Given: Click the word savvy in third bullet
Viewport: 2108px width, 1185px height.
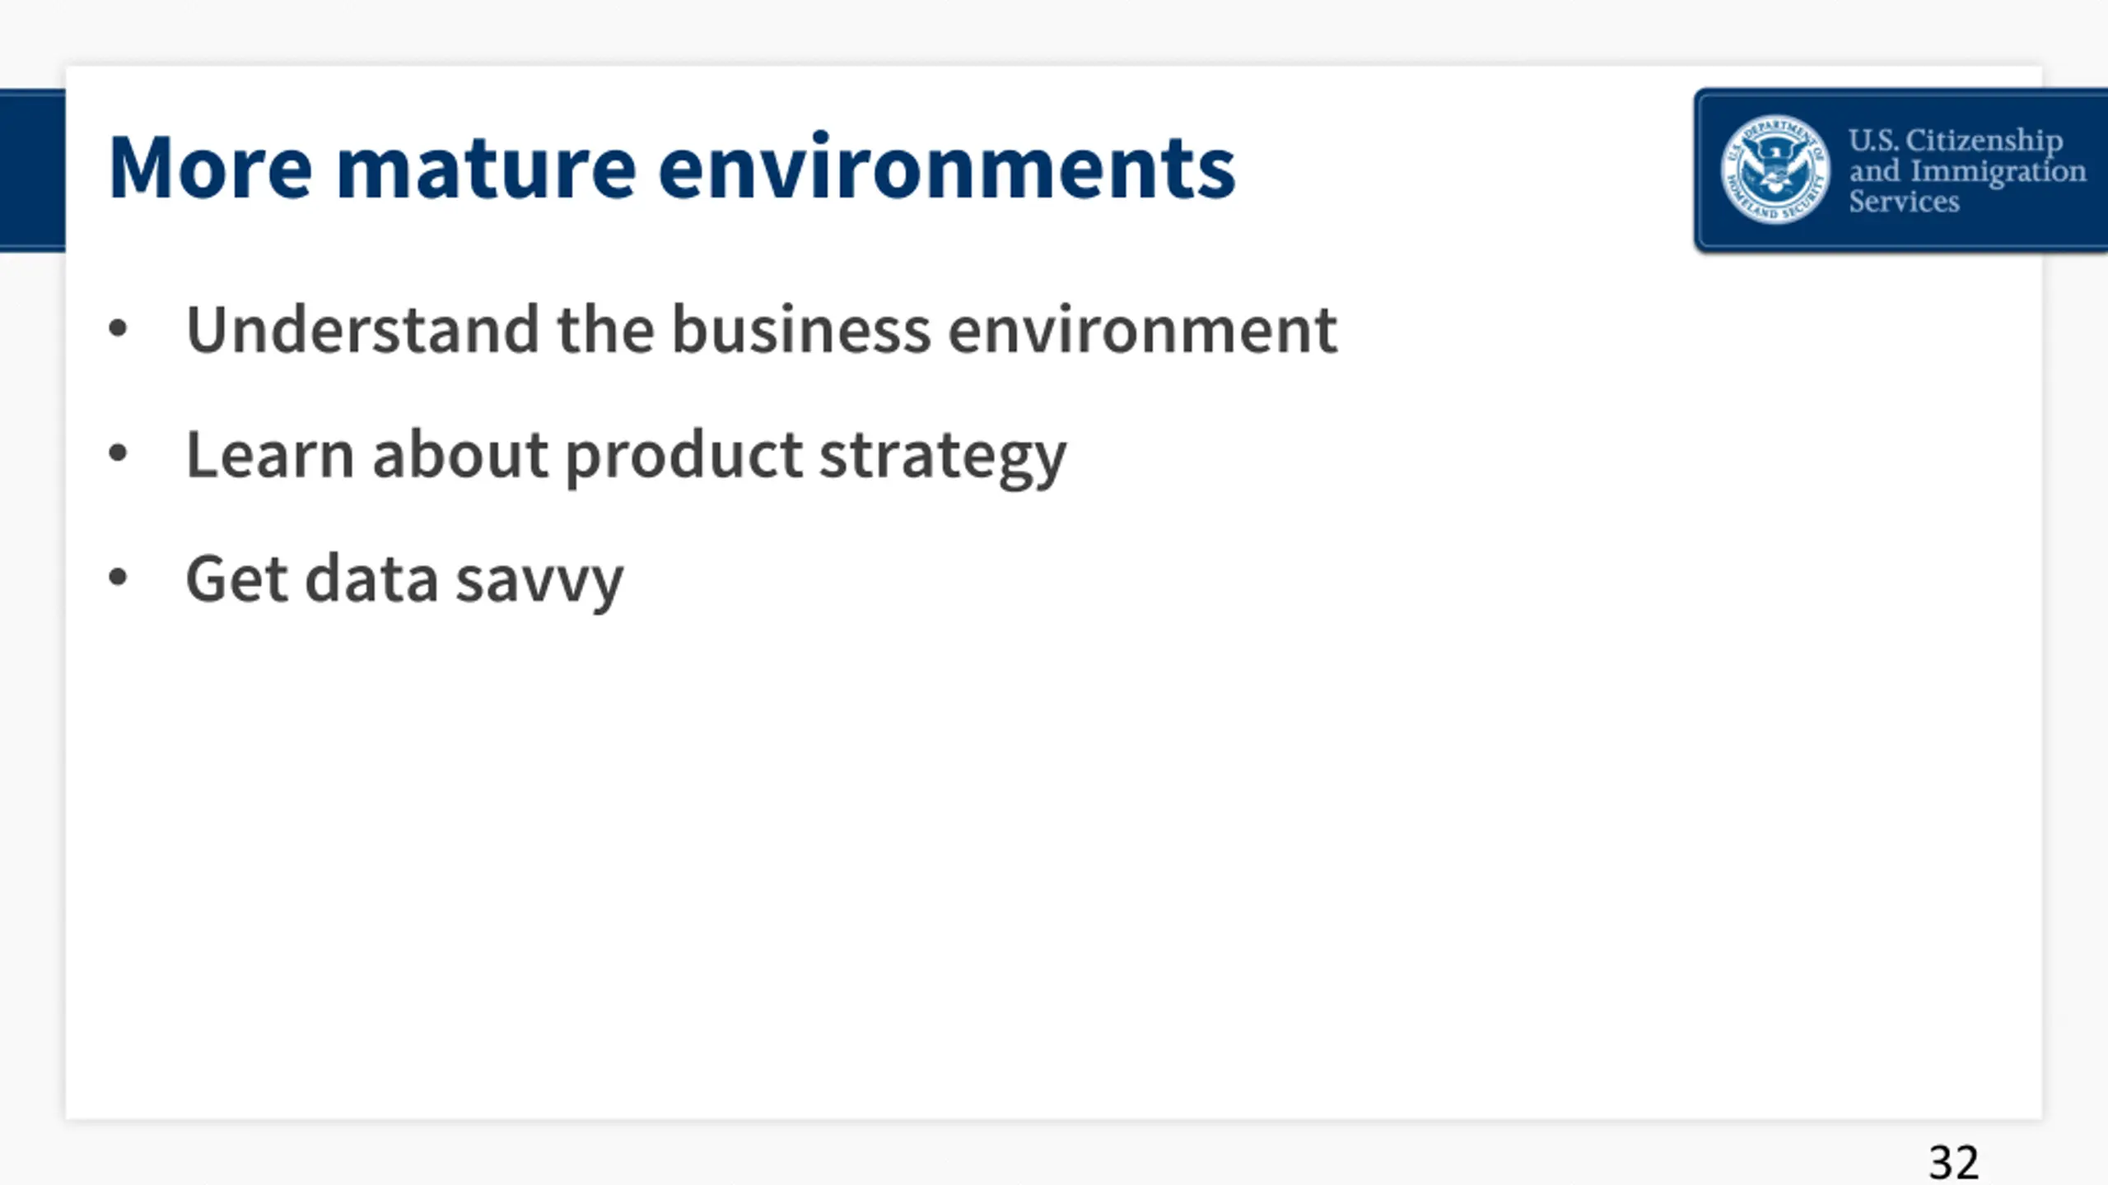Looking at the screenshot, I should pos(539,583).
